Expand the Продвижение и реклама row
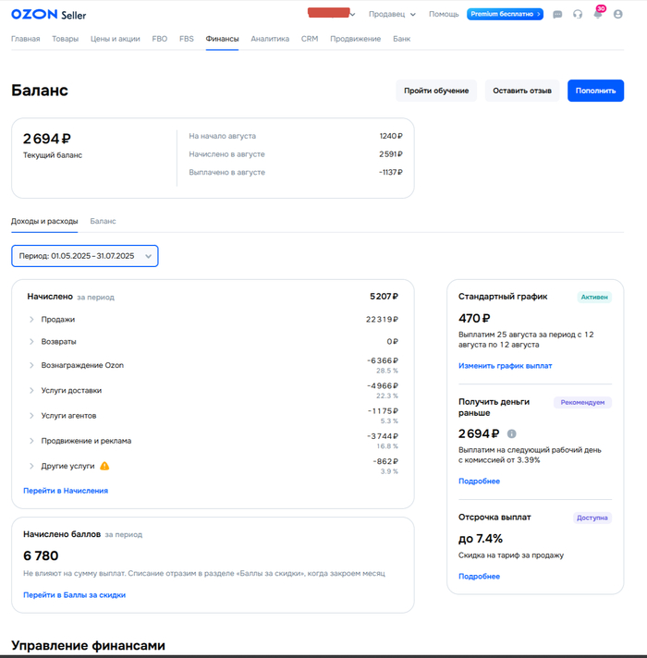The image size is (647, 658). pyautogui.click(x=31, y=441)
